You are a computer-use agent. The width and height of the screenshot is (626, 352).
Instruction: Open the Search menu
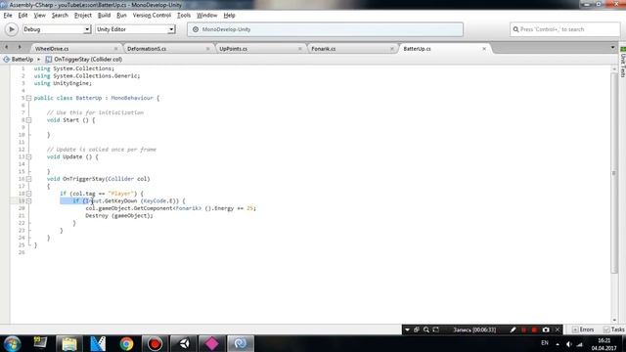[60, 16]
